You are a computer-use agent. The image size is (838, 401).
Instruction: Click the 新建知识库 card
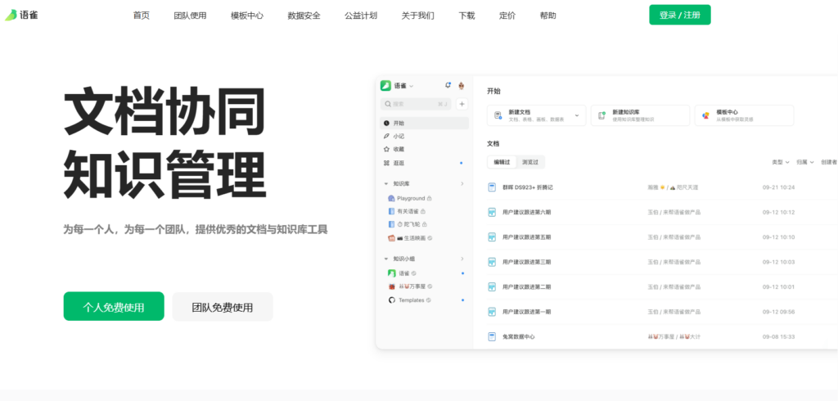[x=640, y=115]
